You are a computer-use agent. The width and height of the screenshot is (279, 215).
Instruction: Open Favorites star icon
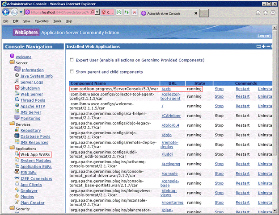[x=266, y=12]
